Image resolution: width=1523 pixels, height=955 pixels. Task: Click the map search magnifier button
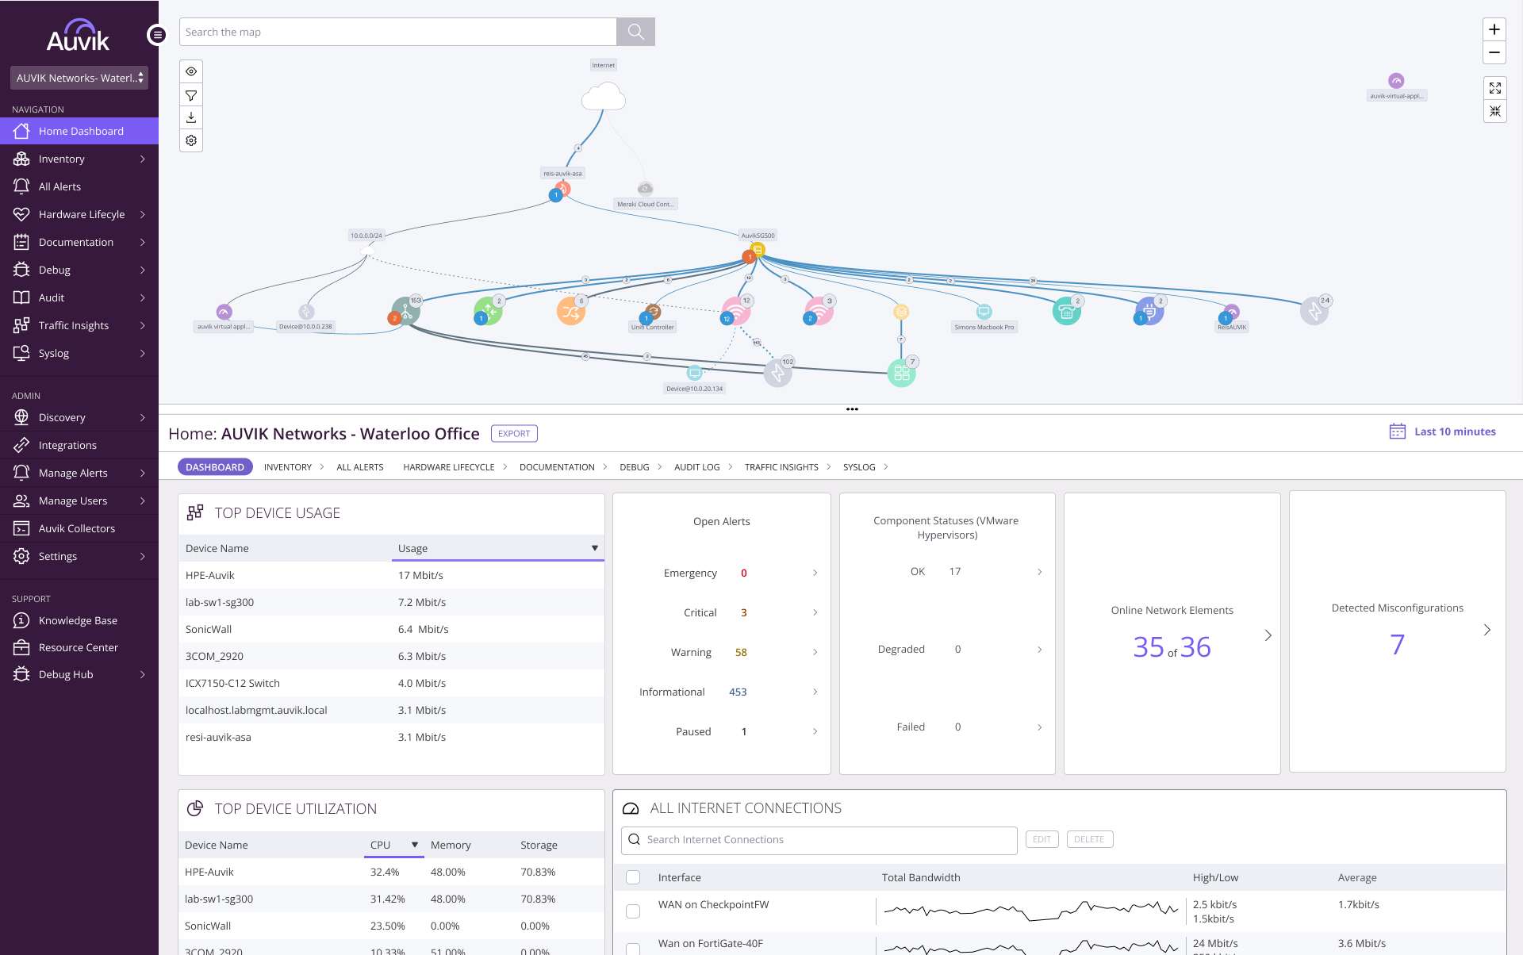pyautogui.click(x=635, y=32)
